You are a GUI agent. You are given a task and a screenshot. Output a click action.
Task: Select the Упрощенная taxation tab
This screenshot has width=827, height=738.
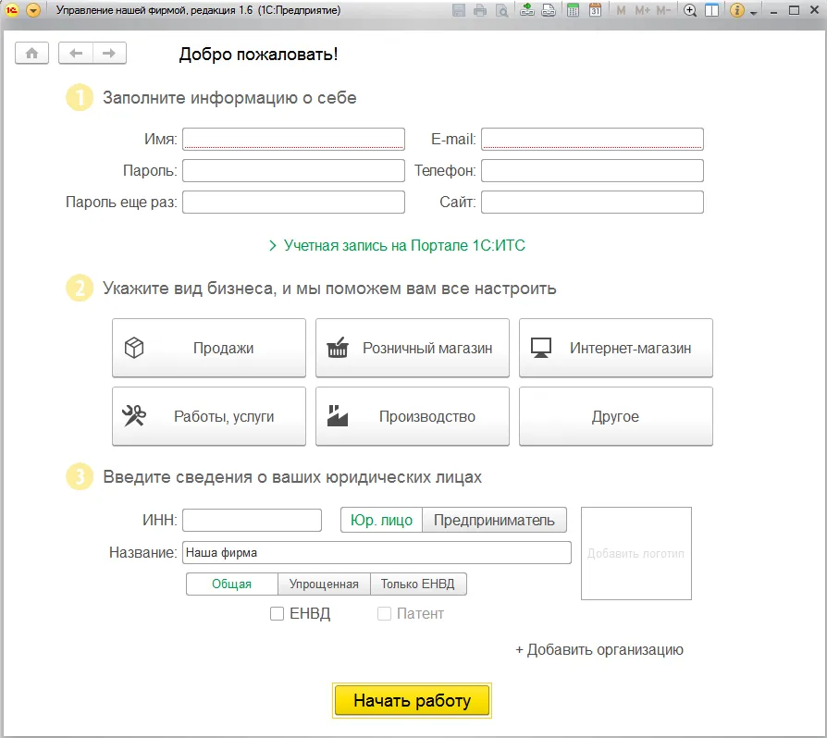coord(324,584)
